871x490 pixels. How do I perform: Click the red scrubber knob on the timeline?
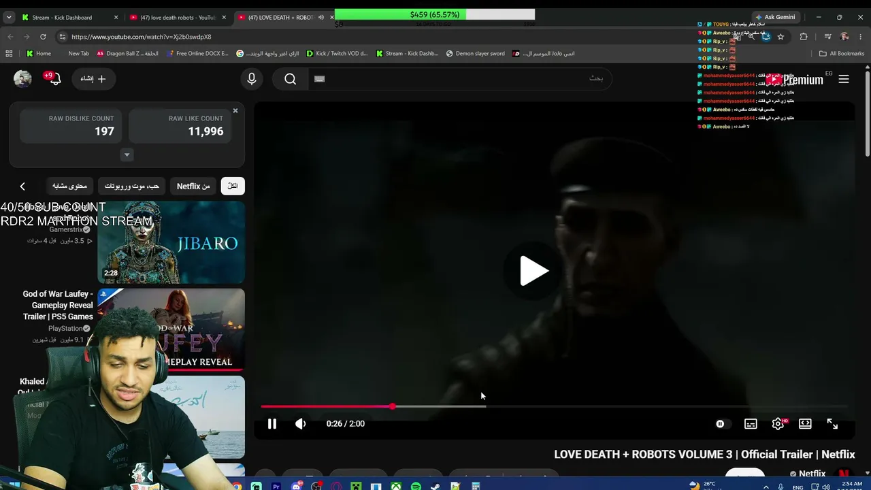click(393, 406)
